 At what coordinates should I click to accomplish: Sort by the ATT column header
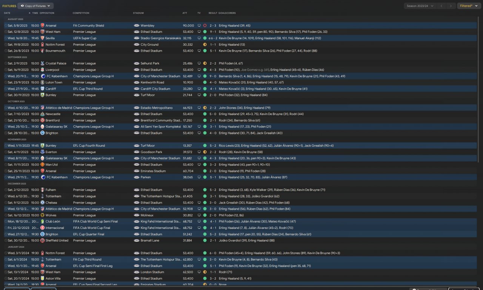coord(185,13)
